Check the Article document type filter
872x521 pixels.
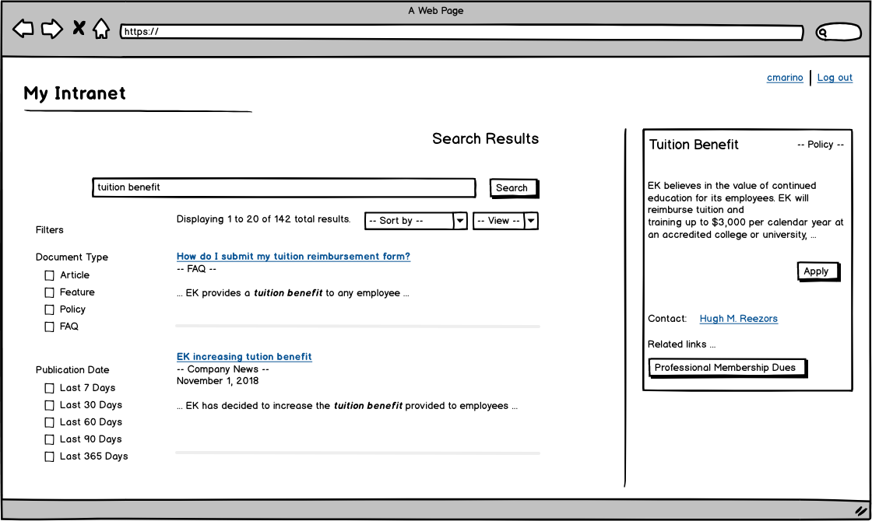(50, 275)
